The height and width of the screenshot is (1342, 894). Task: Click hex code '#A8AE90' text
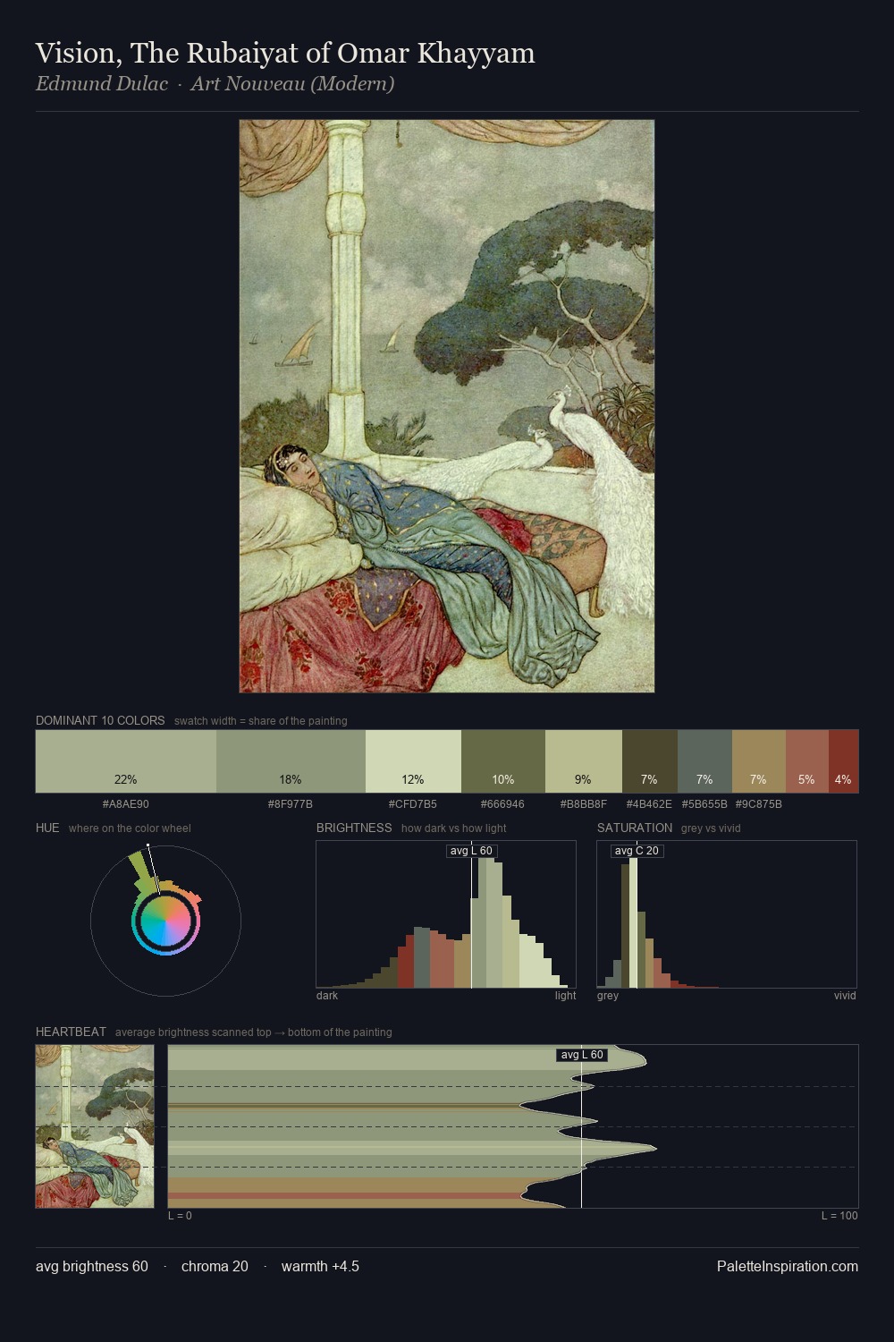coord(126,804)
